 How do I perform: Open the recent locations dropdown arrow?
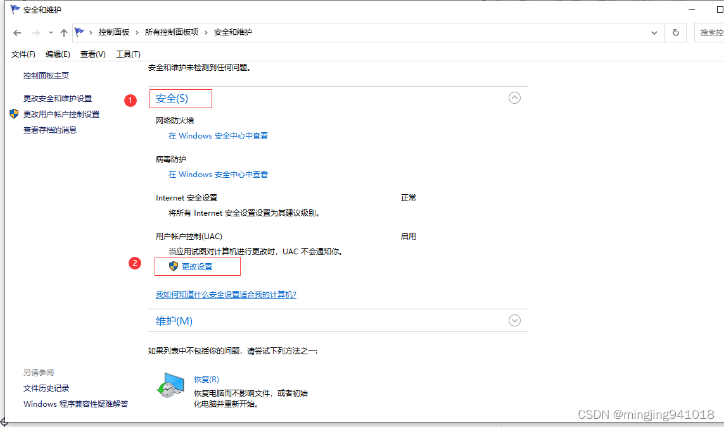[x=51, y=33]
